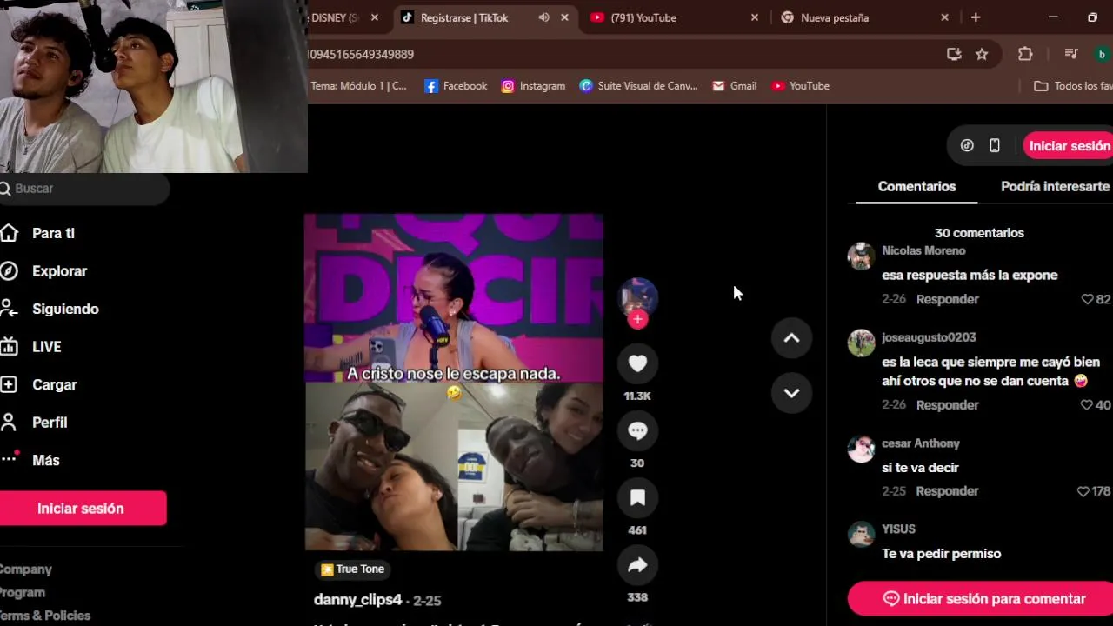Viewport: 1113px width, 626px height.
Task: Close the Nueva pestaña tab
Action: 944,17
